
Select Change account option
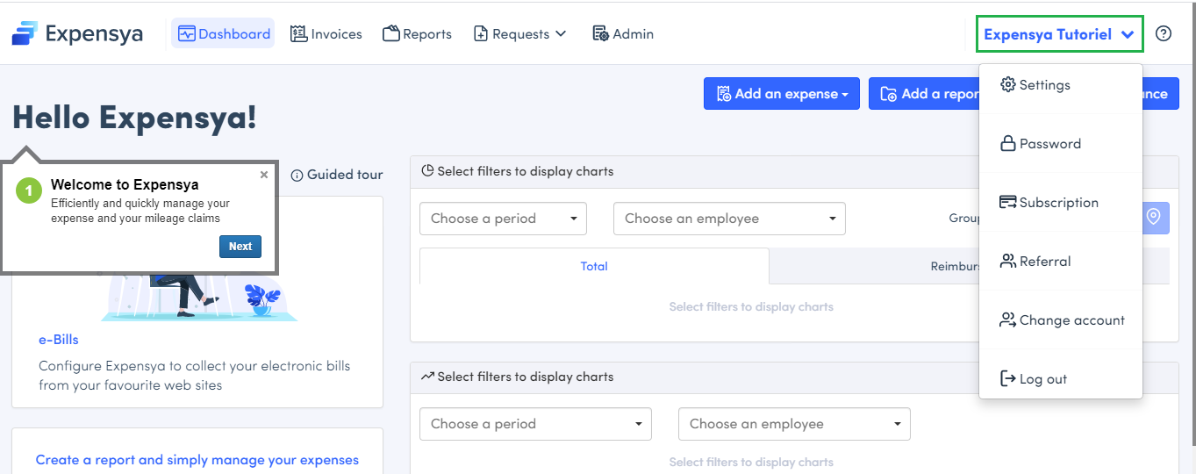(x=1071, y=320)
